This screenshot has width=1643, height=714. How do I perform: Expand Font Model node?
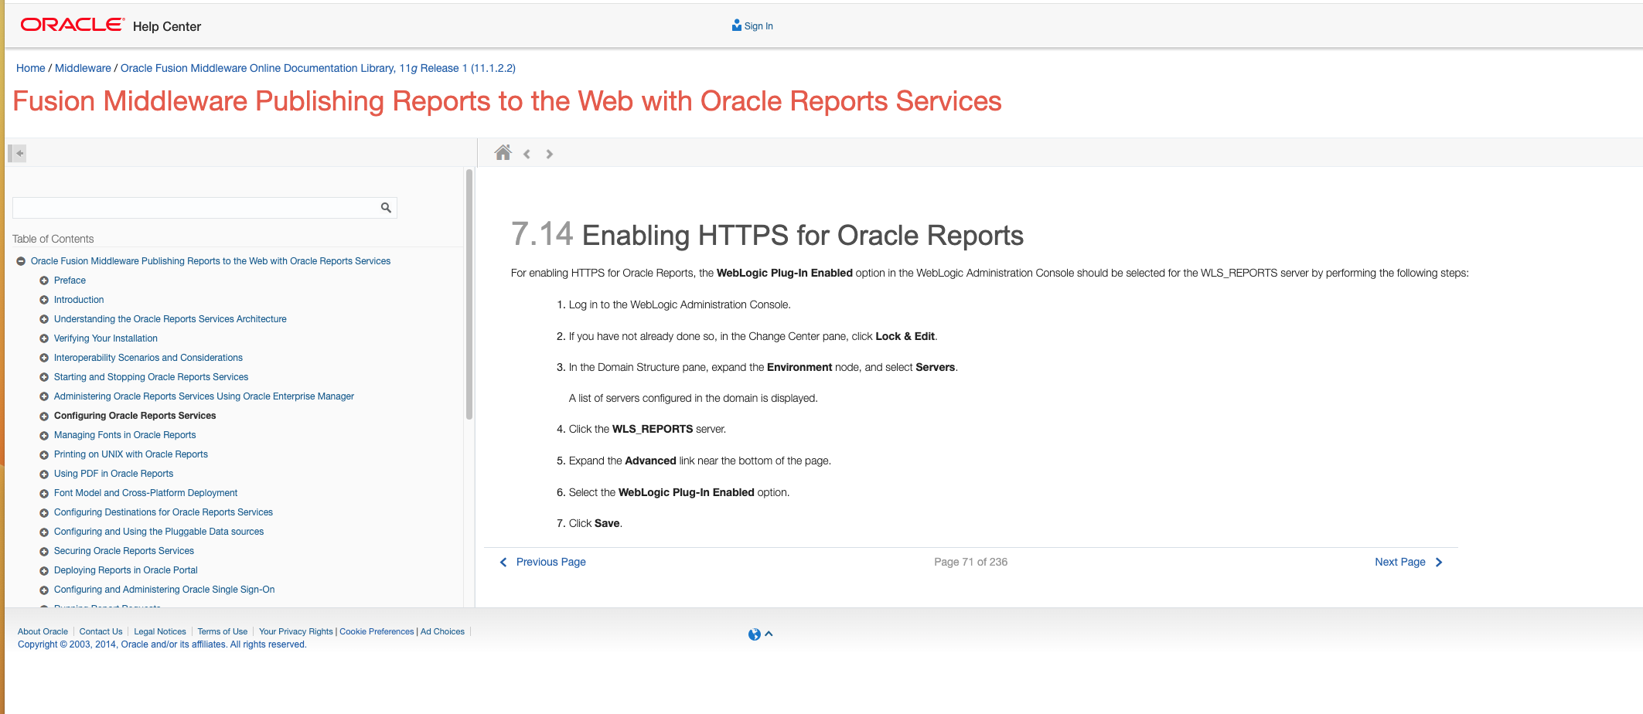point(44,493)
